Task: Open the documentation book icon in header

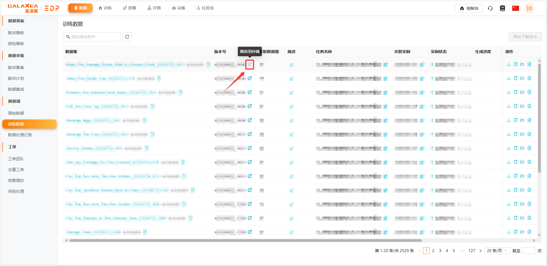Action: 503,8
